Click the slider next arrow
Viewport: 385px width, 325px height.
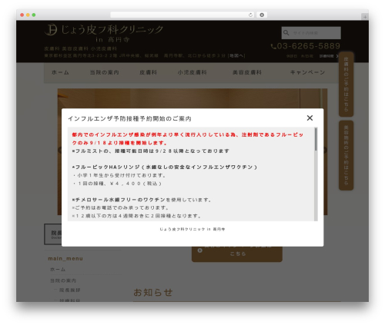324,150
